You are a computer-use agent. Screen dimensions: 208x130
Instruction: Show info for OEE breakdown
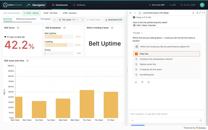click(64, 28)
